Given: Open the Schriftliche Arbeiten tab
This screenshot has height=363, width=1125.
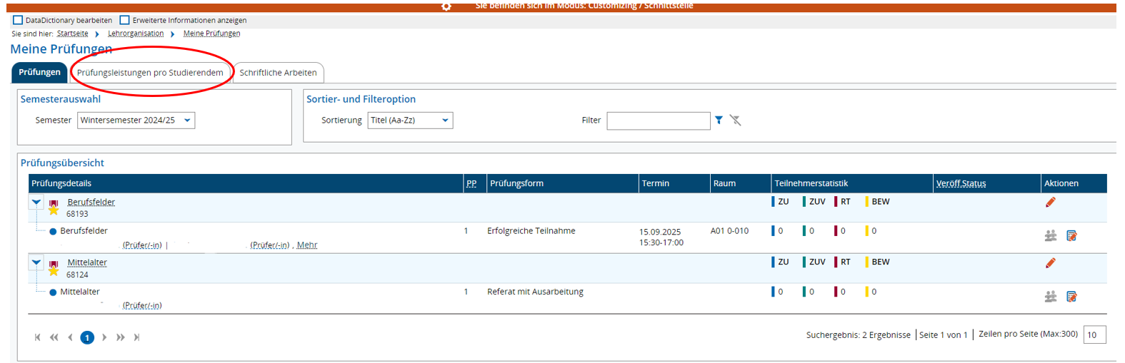Looking at the screenshot, I should click(x=278, y=73).
